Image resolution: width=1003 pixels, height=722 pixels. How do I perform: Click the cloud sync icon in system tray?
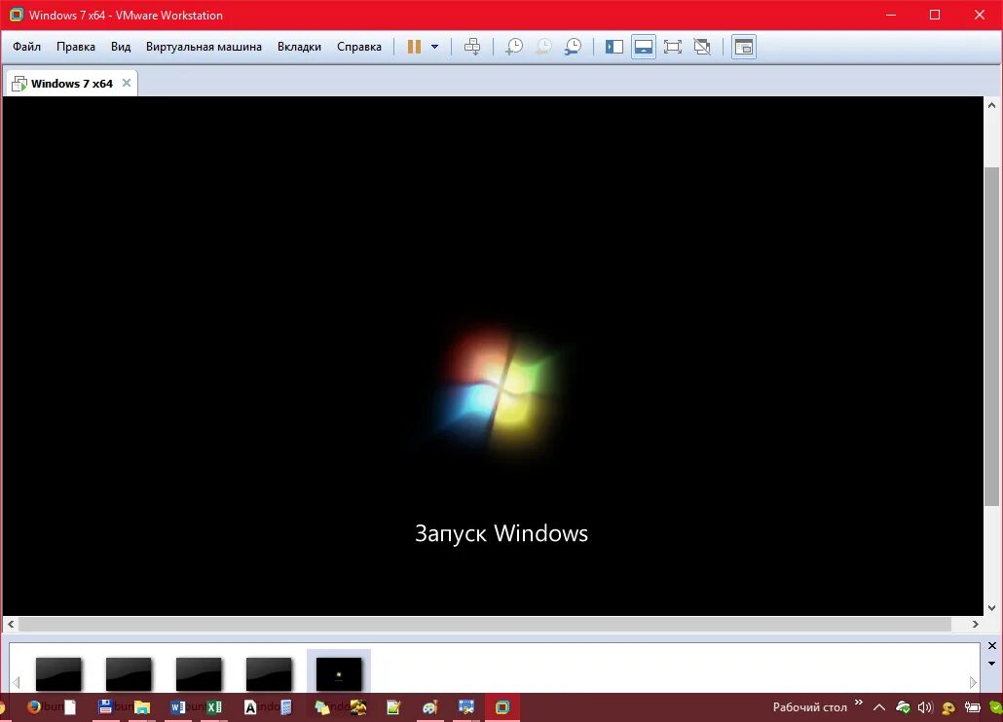(903, 707)
